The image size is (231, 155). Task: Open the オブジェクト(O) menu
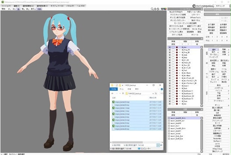57,6
